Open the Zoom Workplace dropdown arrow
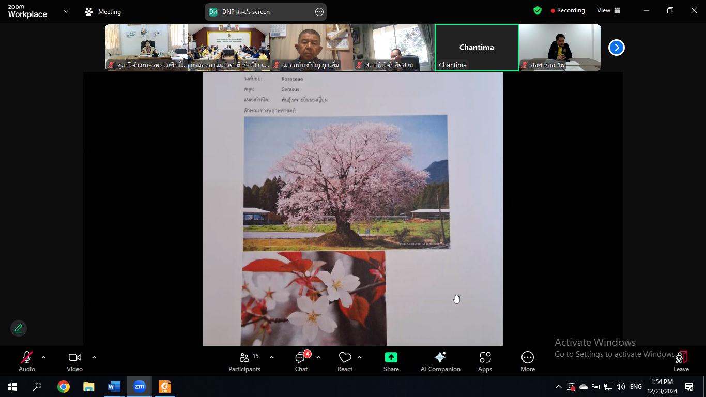The height and width of the screenshot is (397, 706). (66, 11)
